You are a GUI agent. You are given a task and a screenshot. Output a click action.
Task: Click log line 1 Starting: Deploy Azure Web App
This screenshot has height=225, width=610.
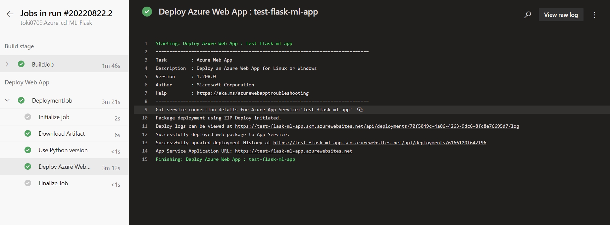tap(224, 43)
